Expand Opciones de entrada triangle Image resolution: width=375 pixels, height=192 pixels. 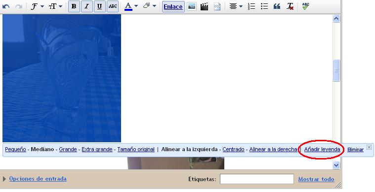[x=4, y=179]
